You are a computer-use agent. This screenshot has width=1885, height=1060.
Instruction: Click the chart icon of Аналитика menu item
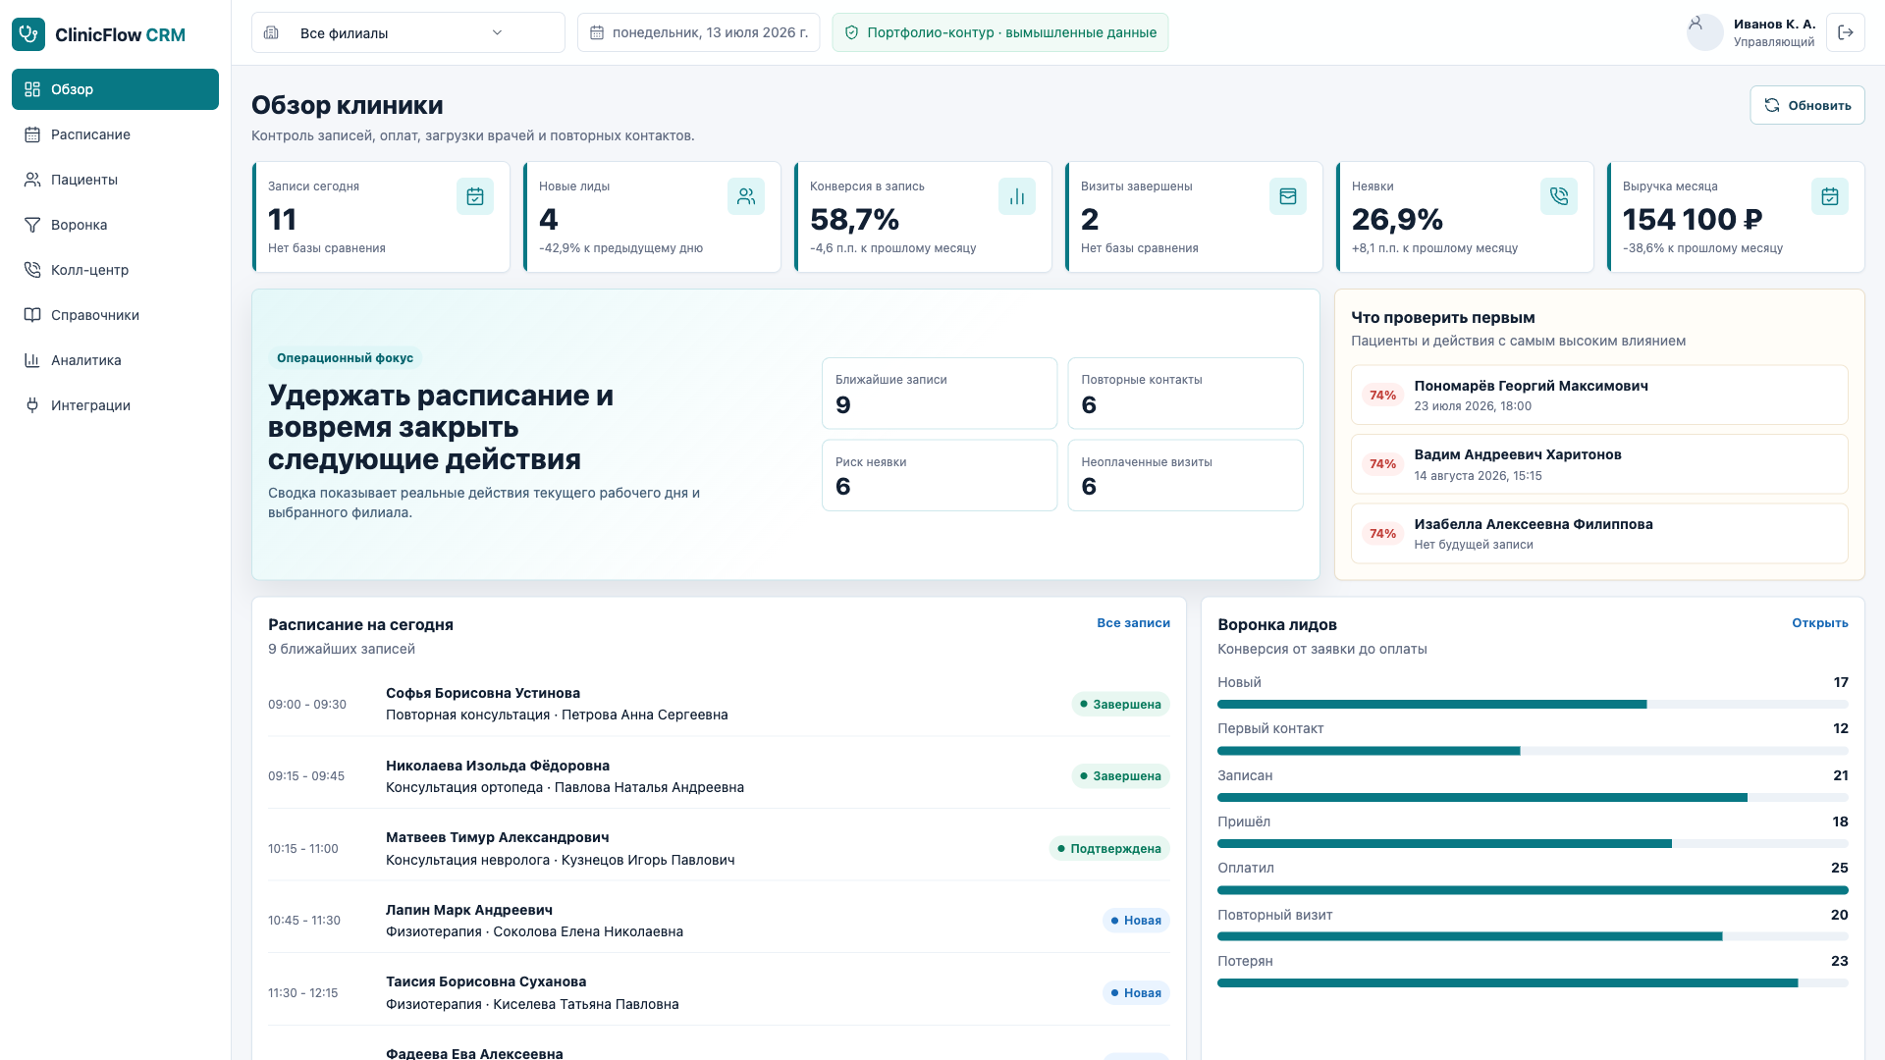32,360
